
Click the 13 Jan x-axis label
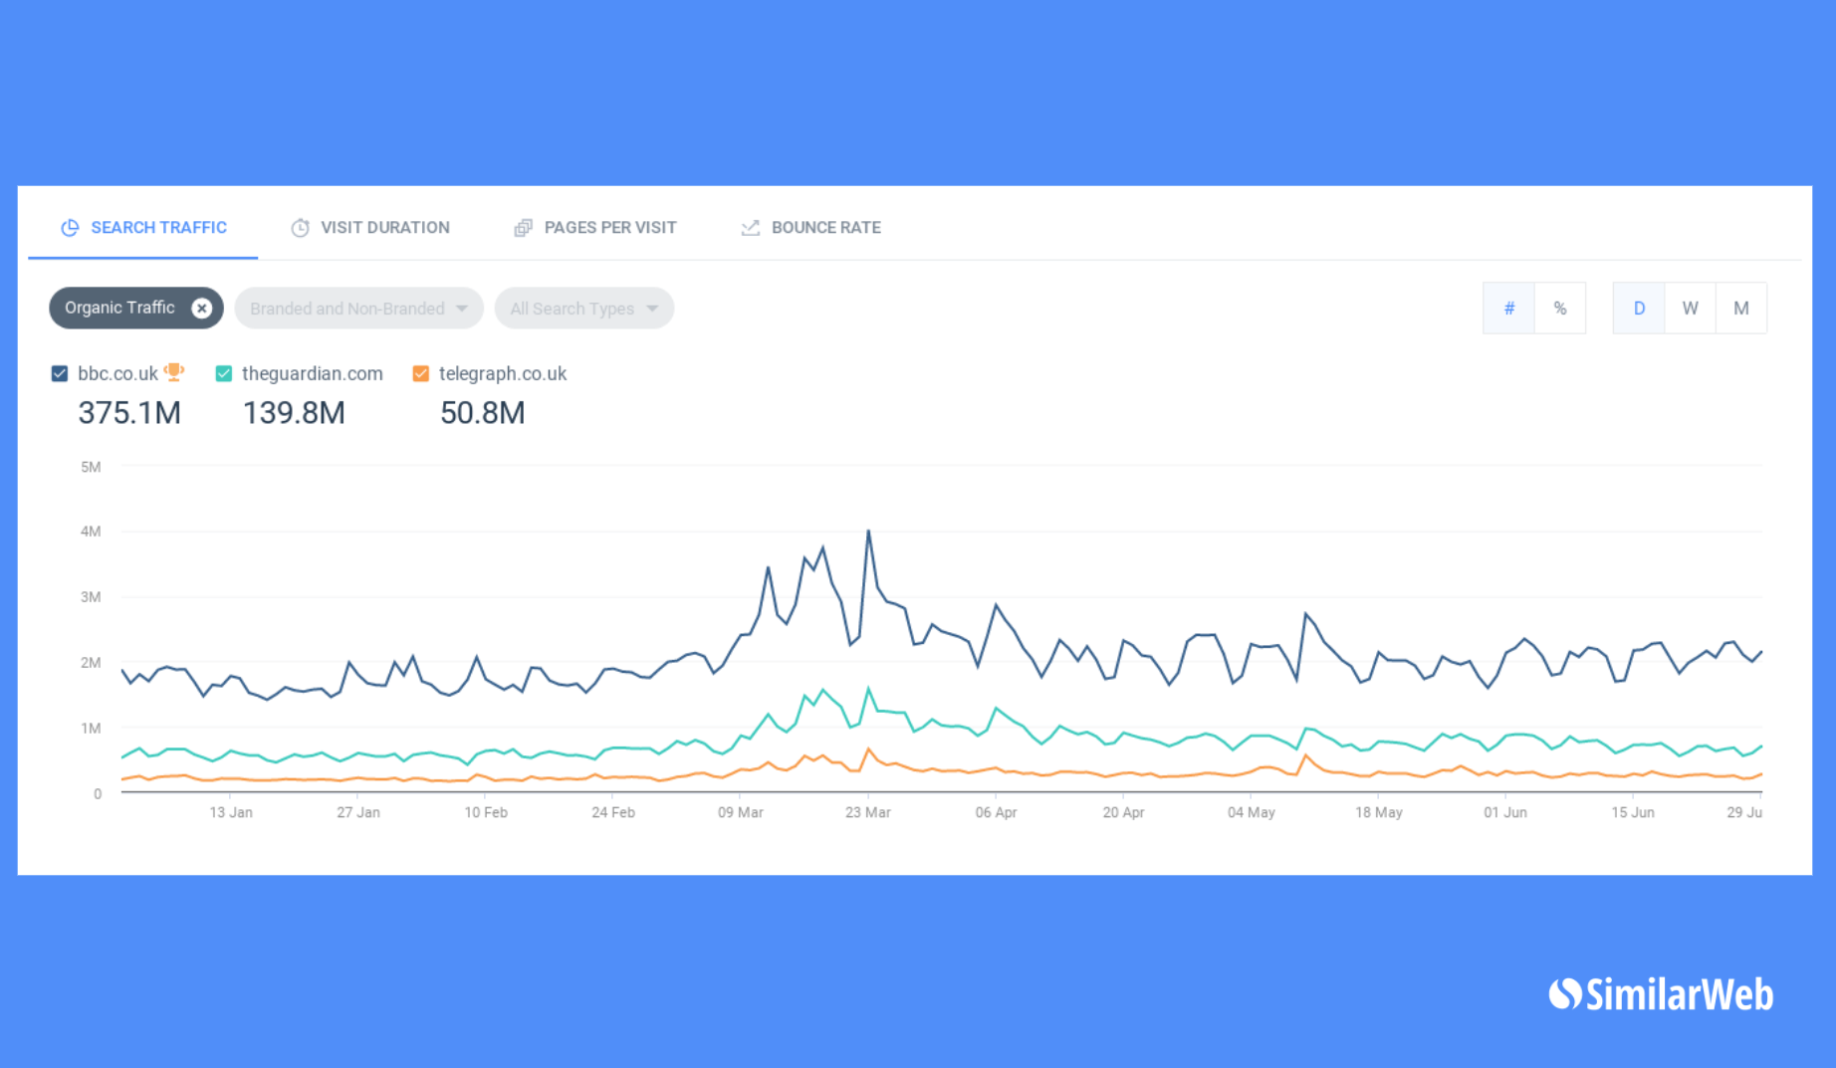pyautogui.click(x=231, y=812)
